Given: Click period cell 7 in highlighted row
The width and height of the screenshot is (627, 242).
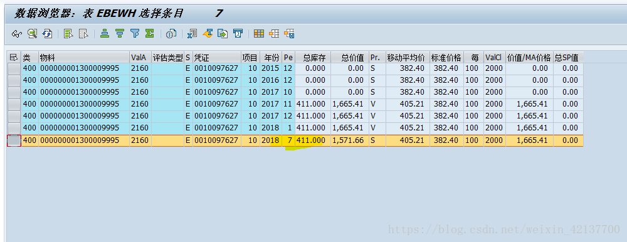Looking at the screenshot, I should [288, 141].
